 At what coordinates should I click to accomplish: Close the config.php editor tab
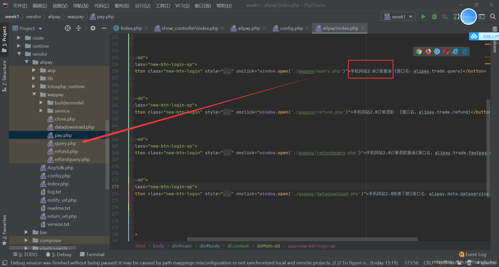[x=307, y=28]
